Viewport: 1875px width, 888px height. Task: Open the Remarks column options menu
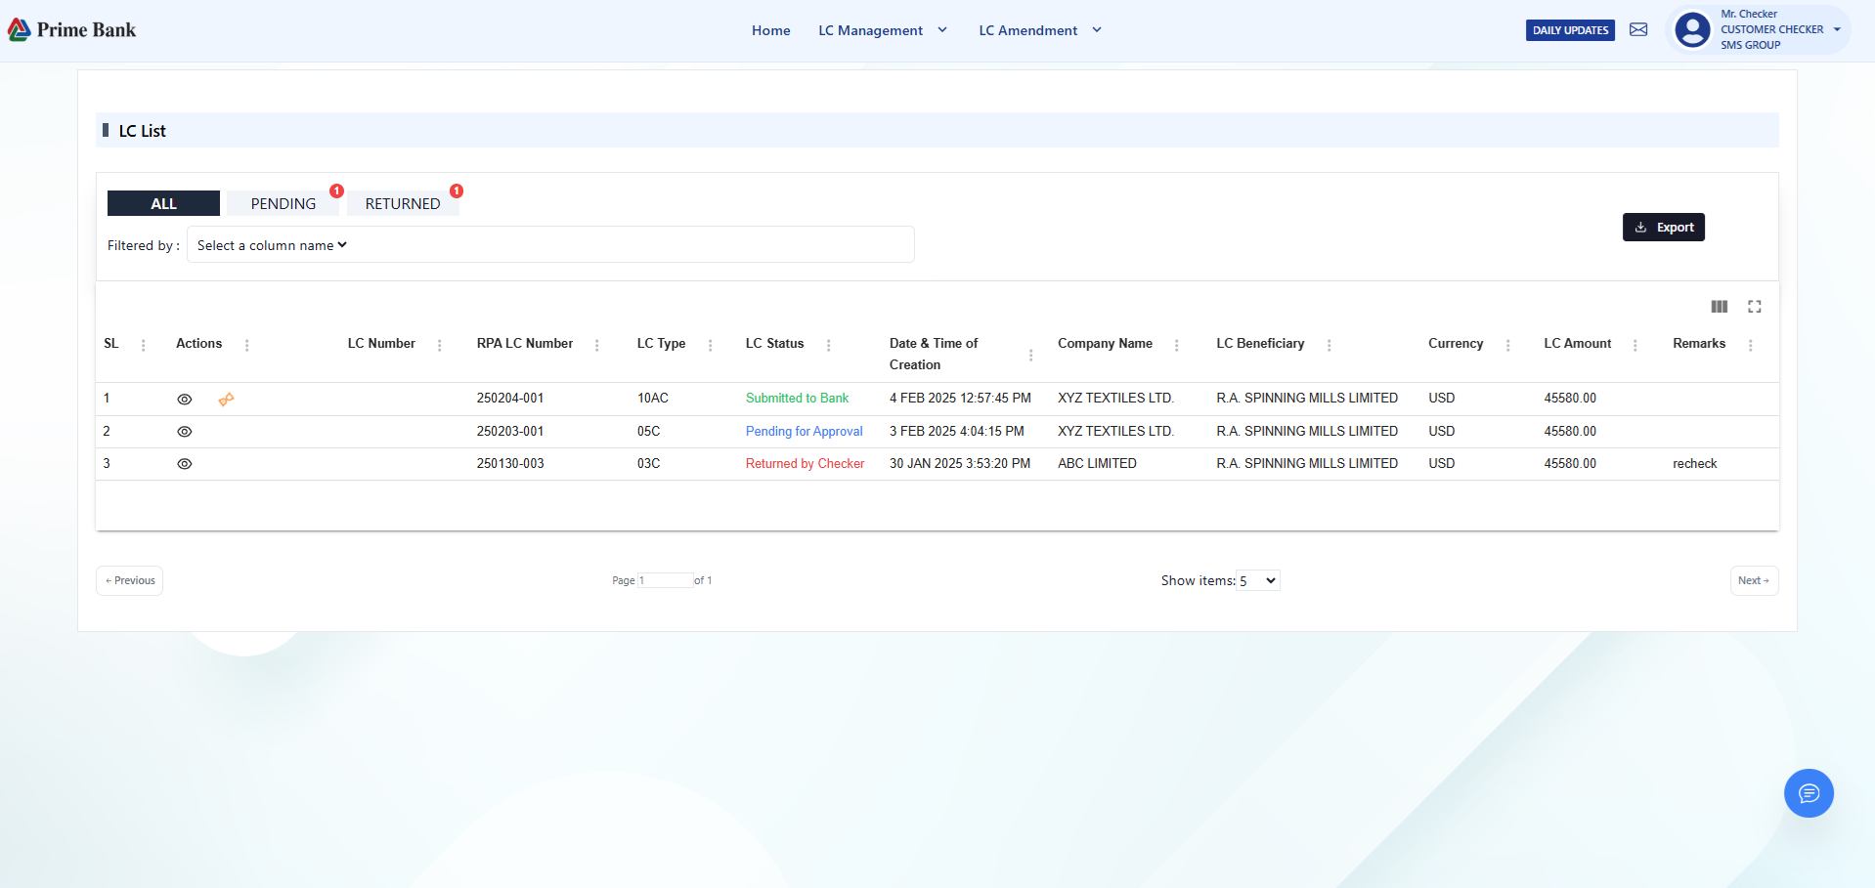click(x=1750, y=345)
